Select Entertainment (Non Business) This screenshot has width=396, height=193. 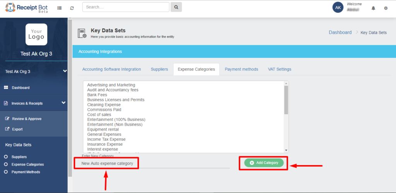(114, 124)
